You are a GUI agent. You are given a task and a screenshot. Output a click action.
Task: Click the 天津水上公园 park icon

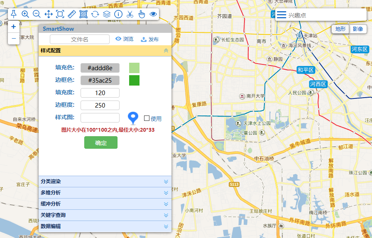pyautogui.click(x=238, y=123)
